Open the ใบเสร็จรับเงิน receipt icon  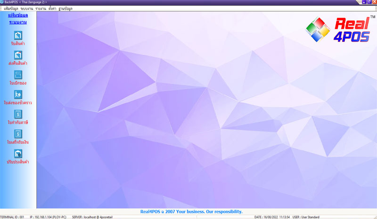tap(18, 134)
